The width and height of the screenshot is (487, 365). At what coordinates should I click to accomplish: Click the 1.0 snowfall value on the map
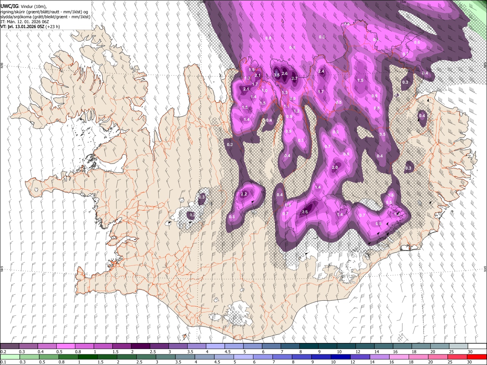pos(264,91)
